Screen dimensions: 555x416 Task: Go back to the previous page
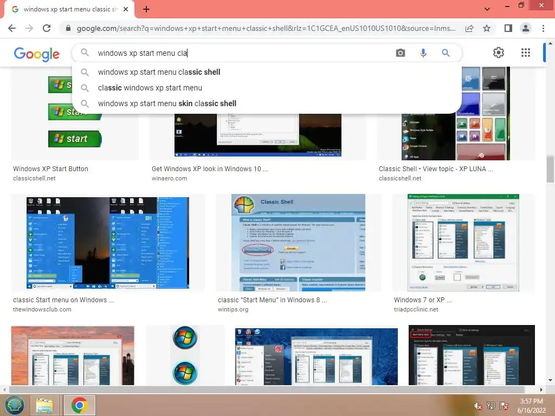[12, 28]
